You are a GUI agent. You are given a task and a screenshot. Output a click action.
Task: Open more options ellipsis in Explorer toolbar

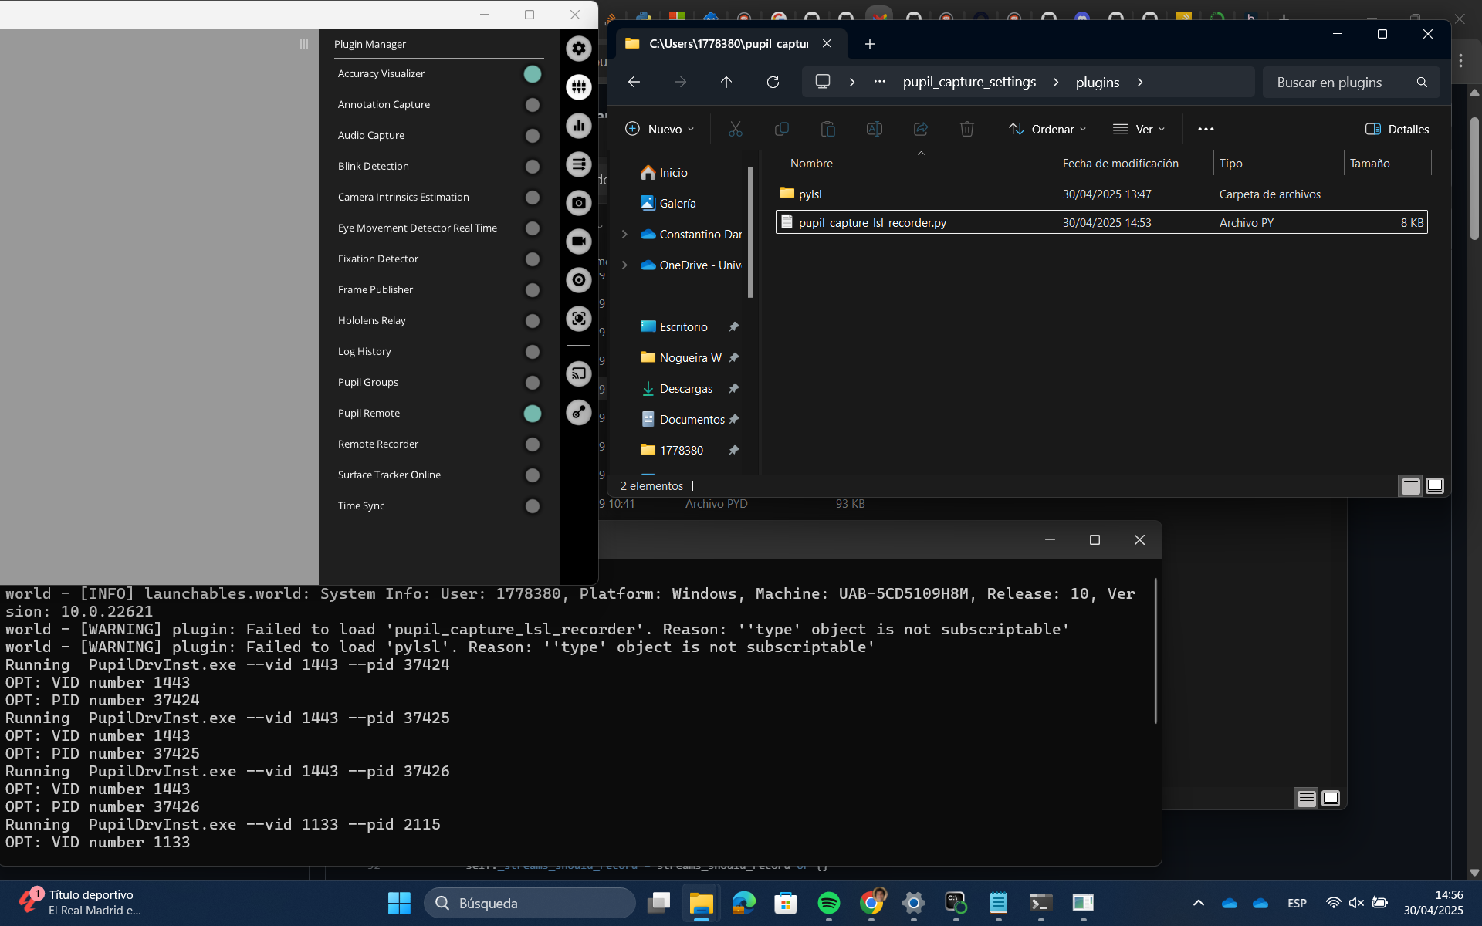[1206, 129]
